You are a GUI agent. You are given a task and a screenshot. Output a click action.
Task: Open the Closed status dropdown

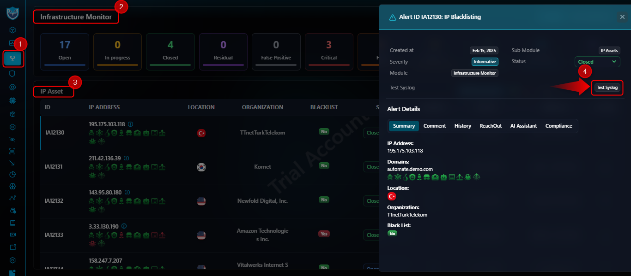point(597,62)
